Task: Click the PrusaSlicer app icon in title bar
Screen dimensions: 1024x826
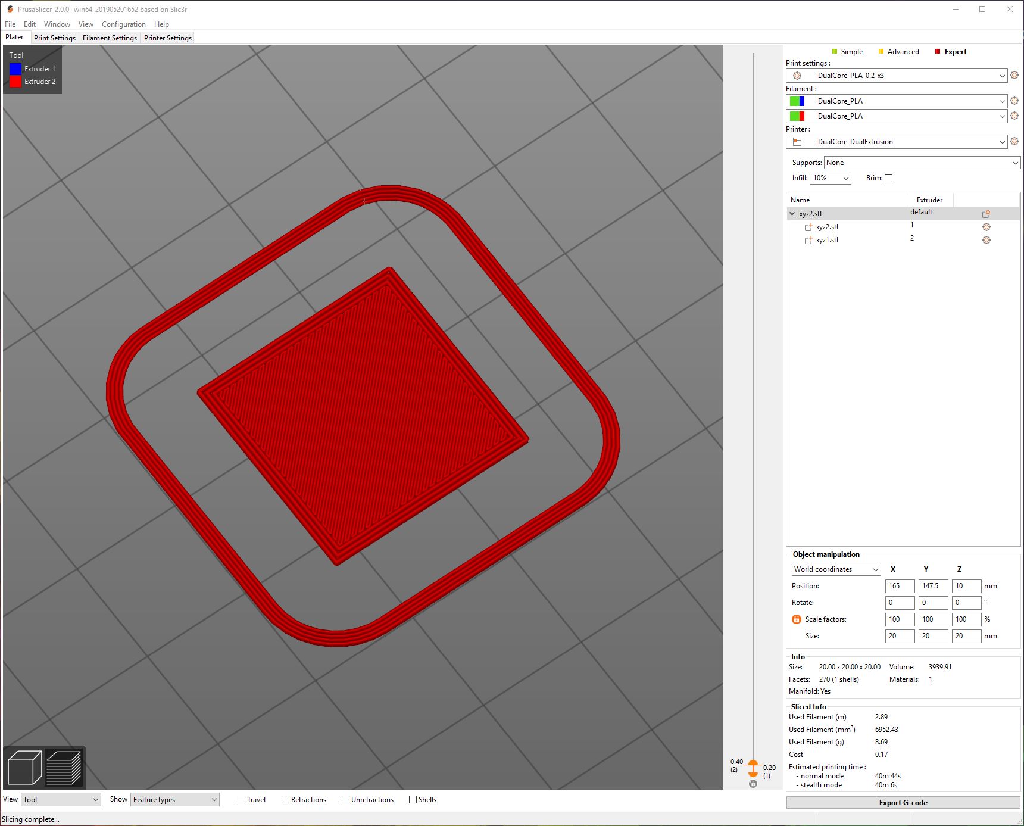Action: (10, 9)
